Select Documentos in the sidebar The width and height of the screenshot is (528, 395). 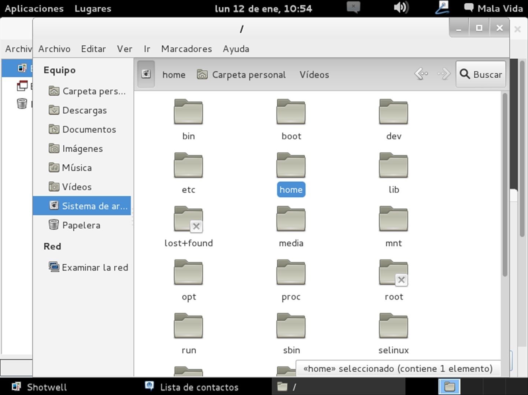(83, 129)
